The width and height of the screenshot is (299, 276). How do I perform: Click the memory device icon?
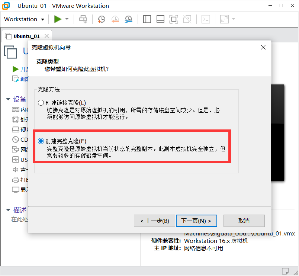16,109
